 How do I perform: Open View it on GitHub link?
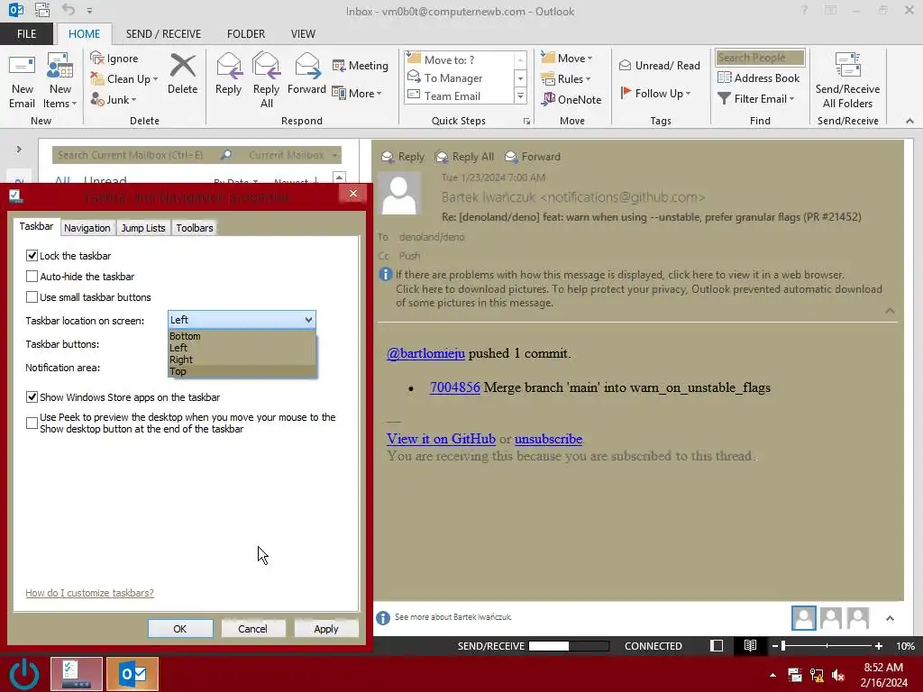click(441, 439)
